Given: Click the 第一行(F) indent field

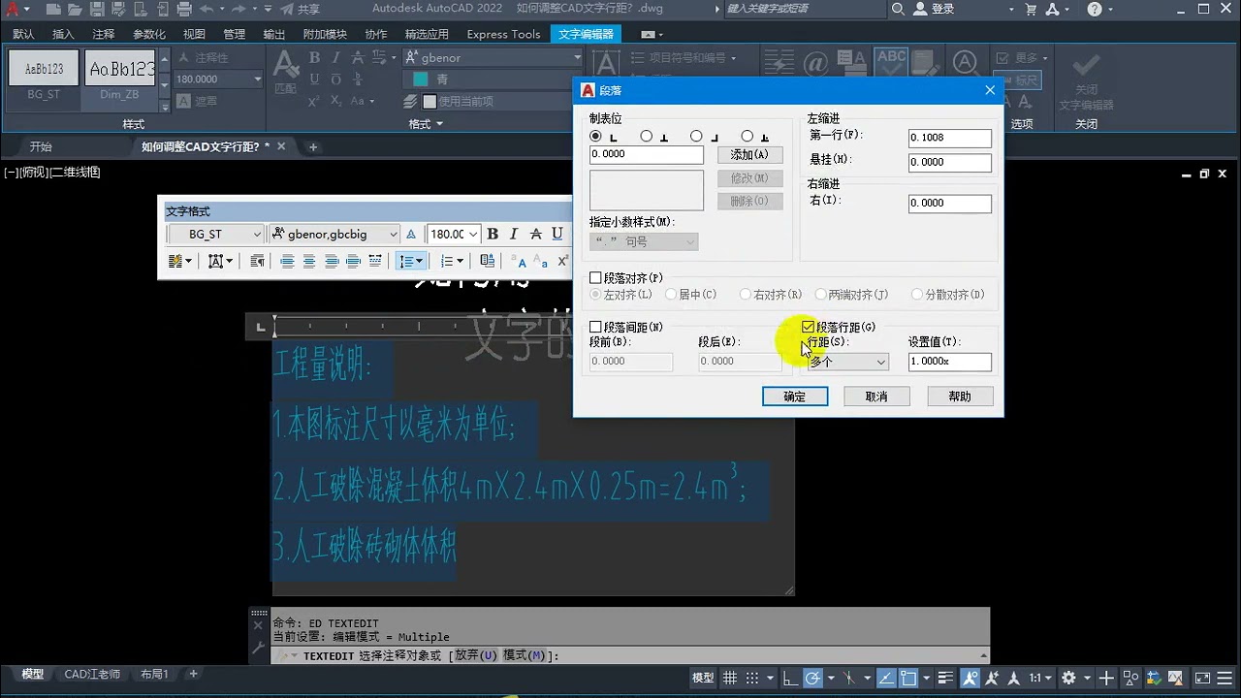Looking at the screenshot, I should pos(950,138).
